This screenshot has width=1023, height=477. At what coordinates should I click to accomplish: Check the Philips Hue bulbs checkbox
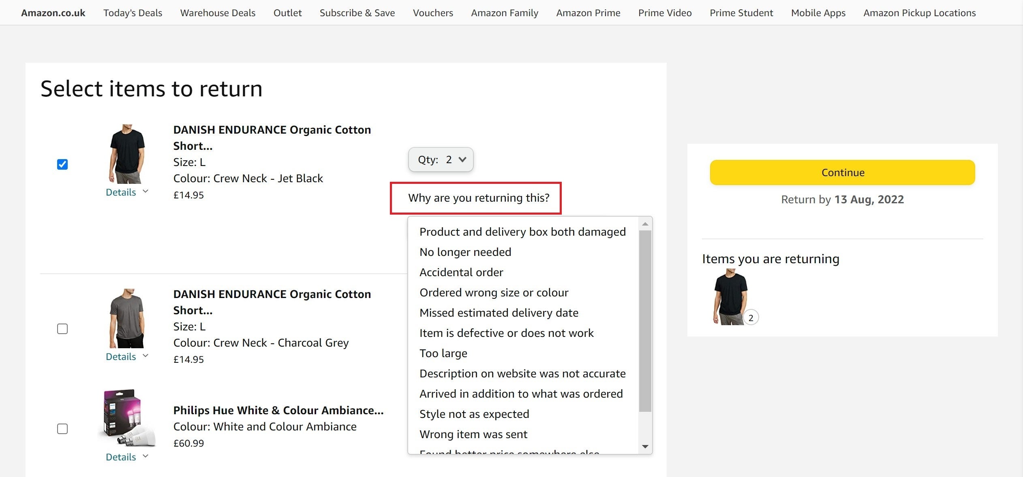pos(62,429)
